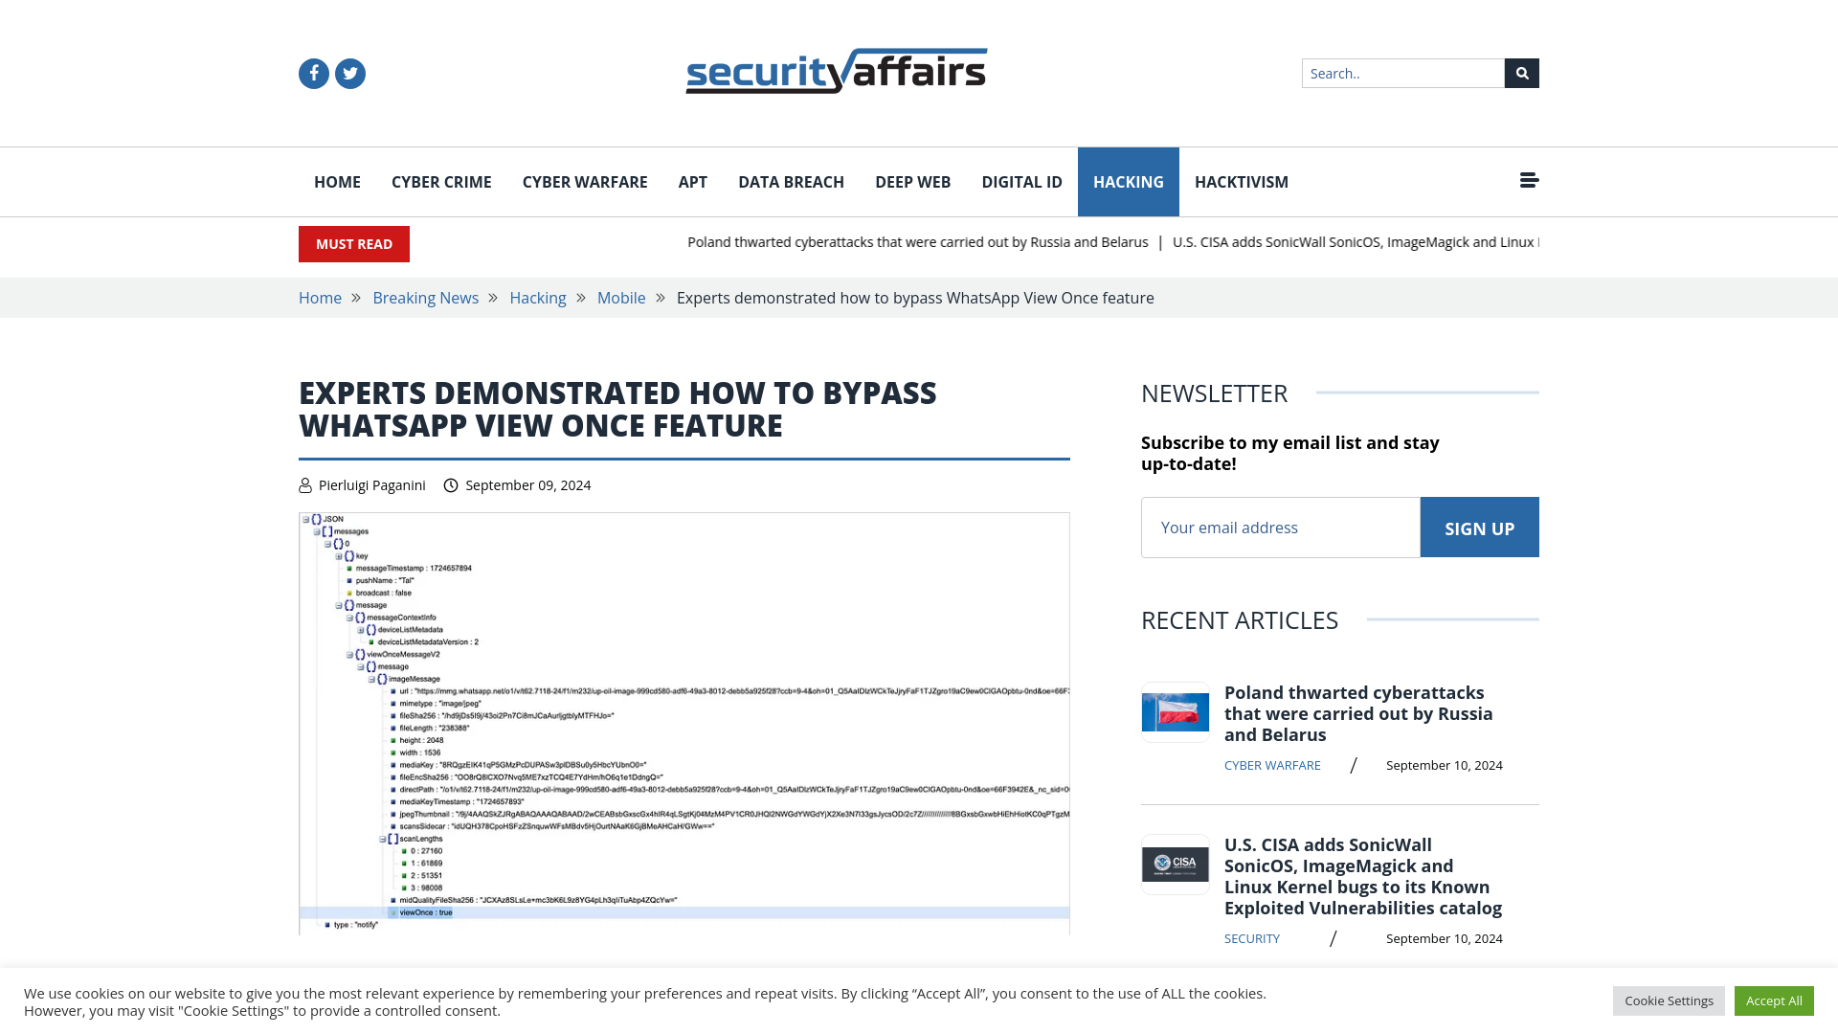Toggle the viewOnce true property

pos(392,911)
